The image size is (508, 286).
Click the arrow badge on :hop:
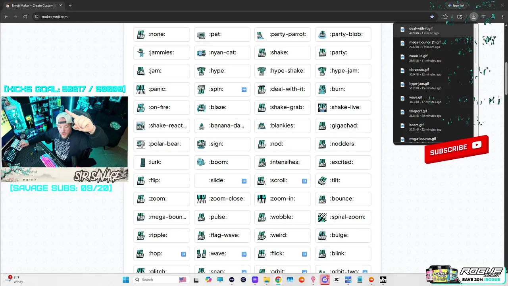pyautogui.click(x=183, y=254)
